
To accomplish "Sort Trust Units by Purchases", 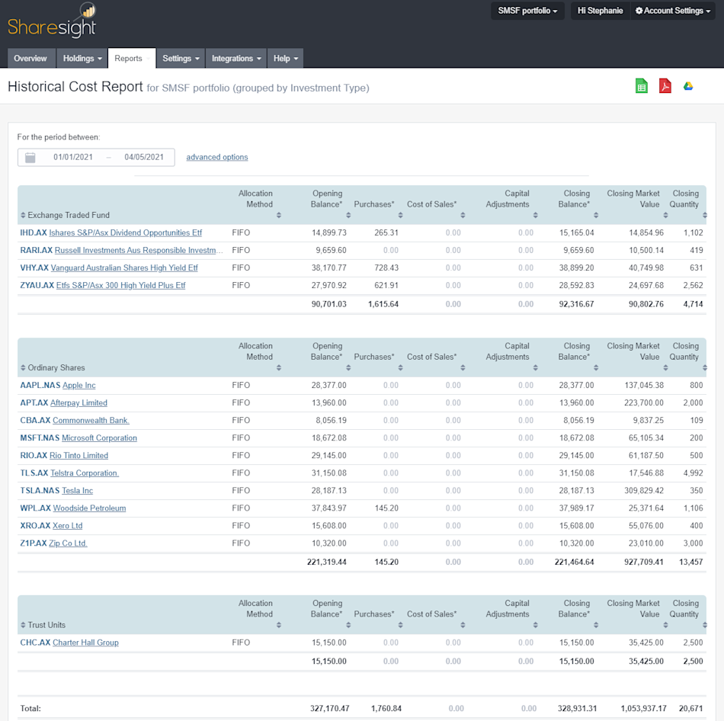I will point(400,625).
